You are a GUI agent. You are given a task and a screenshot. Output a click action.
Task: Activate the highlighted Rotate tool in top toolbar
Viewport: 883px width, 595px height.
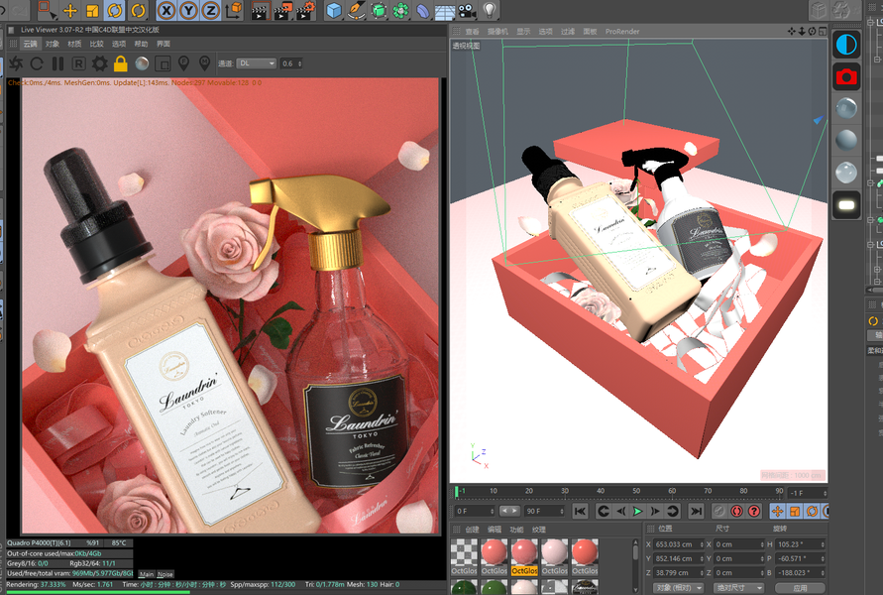pyautogui.click(x=115, y=10)
